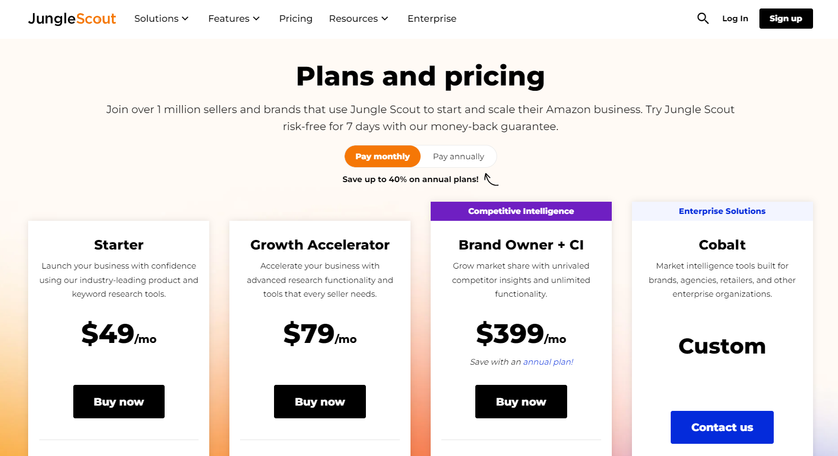
Task: Expand the Solutions dropdown menu
Action: (x=161, y=19)
